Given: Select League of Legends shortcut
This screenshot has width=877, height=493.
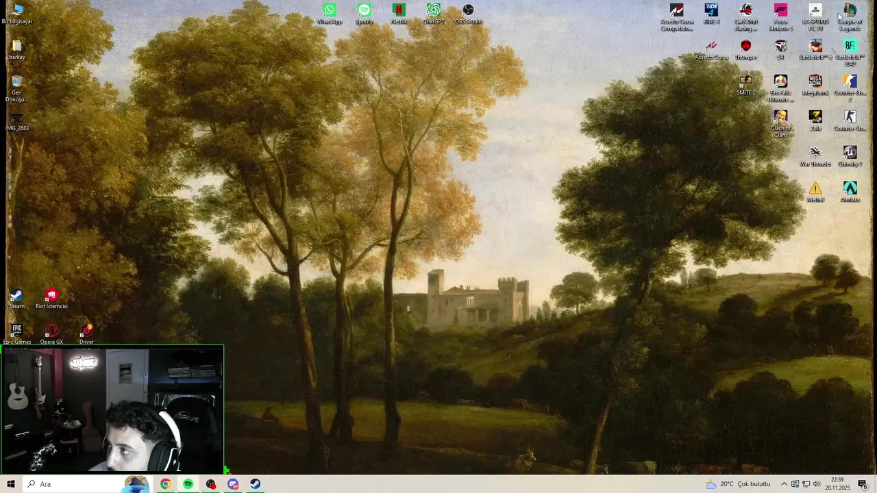Looking at the screenshot, I should click(x=850, y=17).
